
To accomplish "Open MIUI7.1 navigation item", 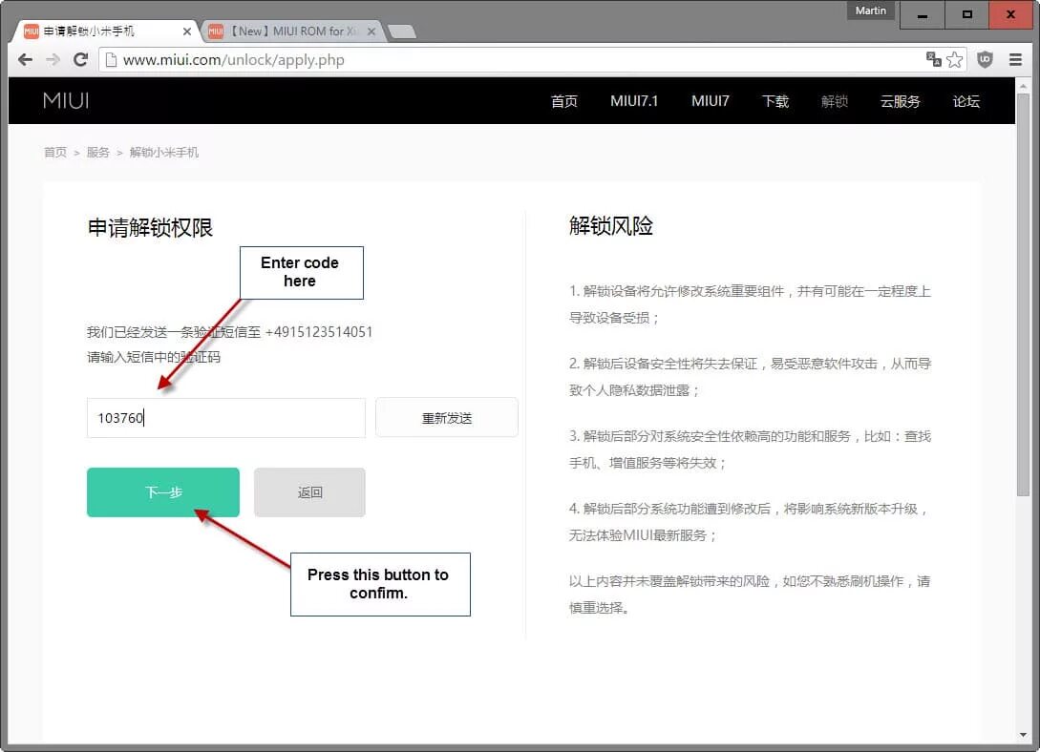I will 634,101.
